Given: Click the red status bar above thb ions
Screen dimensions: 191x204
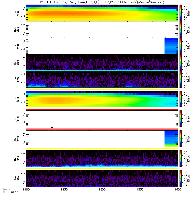Looking at the screenshot, I should pyautogui.click(x=102, y=109).
